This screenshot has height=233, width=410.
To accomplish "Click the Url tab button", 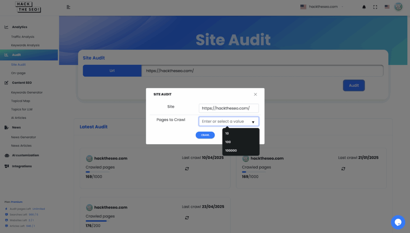I will [112, 70].
